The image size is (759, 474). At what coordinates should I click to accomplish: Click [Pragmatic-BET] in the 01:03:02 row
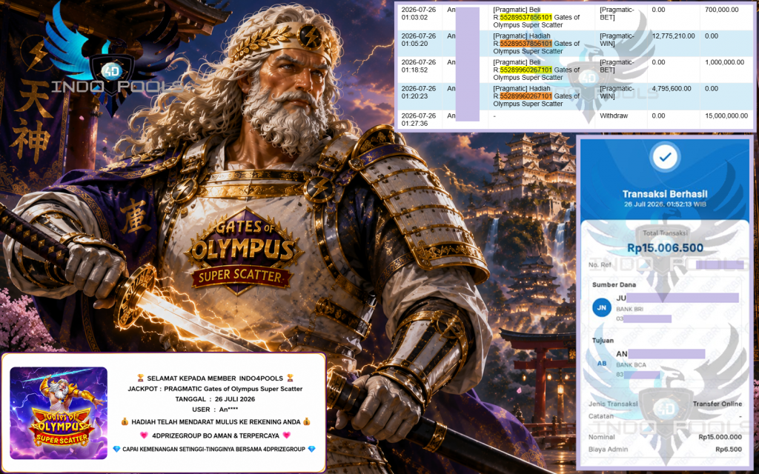[x=617, y=13]
